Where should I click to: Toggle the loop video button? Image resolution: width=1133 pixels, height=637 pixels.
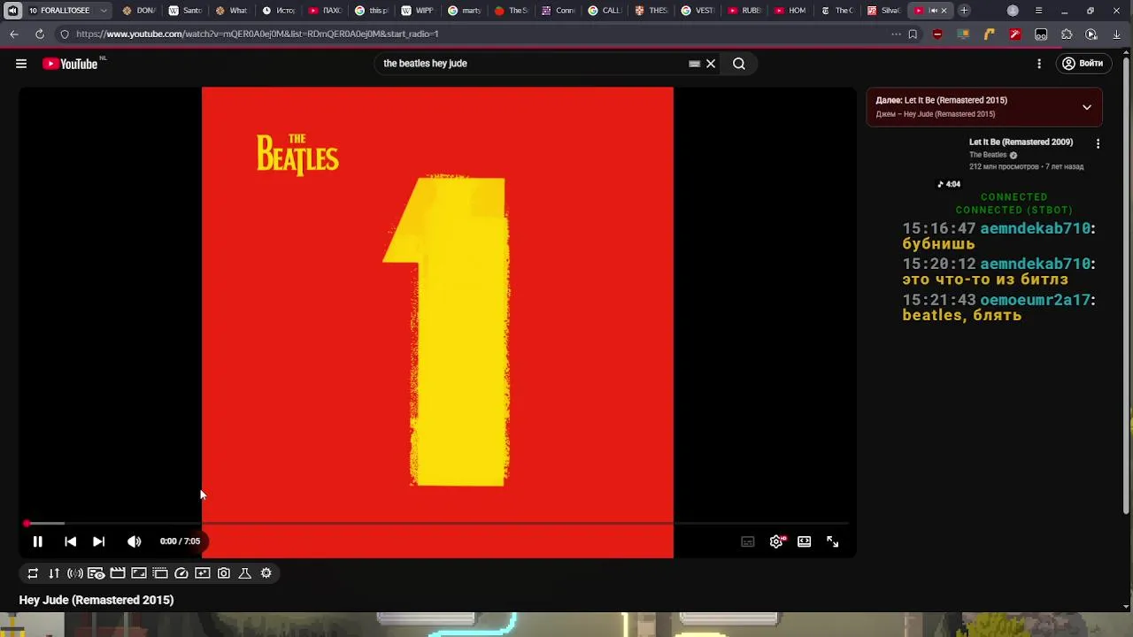pos(33,573)
